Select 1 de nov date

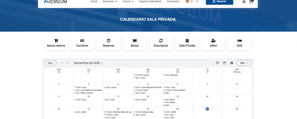[x=237, y=72]
